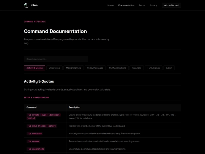This screenshot has width=205, height=154.
Task: Click 'Unconclude a concluded leaderboard' description
Action: [97, 149]
